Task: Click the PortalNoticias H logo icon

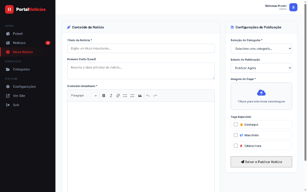Action: [x=9, y=9]
